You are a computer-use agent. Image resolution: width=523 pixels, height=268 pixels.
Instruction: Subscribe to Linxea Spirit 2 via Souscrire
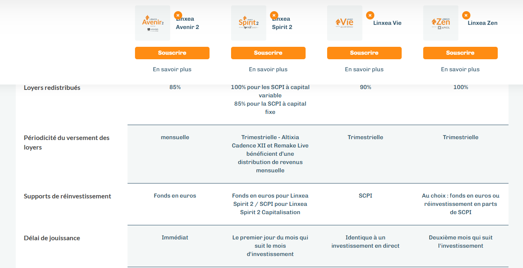pos(268,53)
